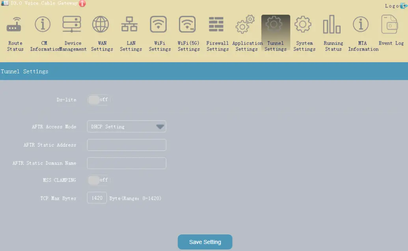The image size is (408, 251).
Task: Click the 'AFTR Access Mode' label
Action: coord(54,126)
